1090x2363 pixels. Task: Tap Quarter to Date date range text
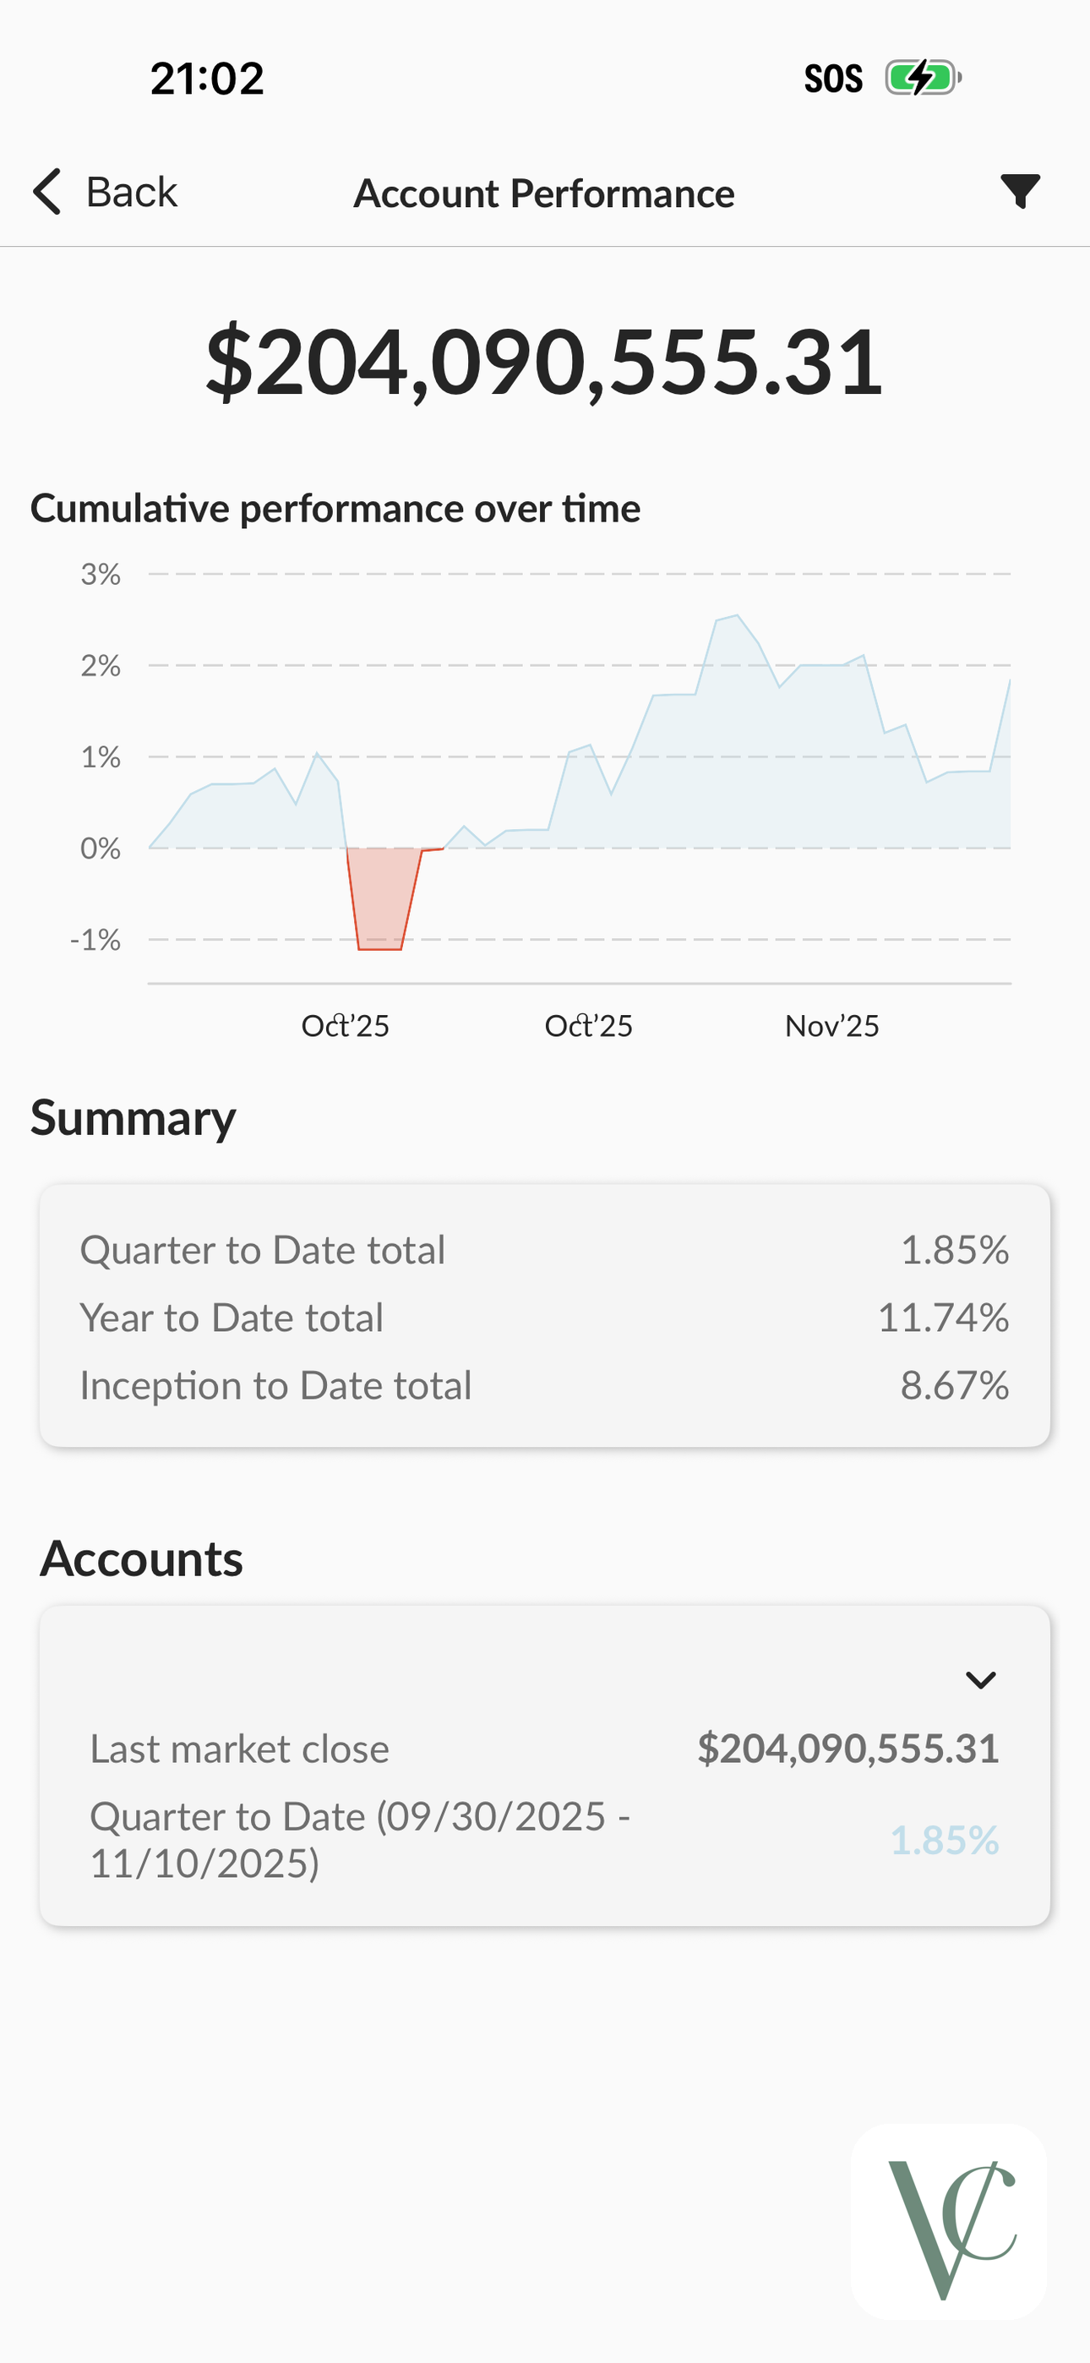[x=360, y=1839]
